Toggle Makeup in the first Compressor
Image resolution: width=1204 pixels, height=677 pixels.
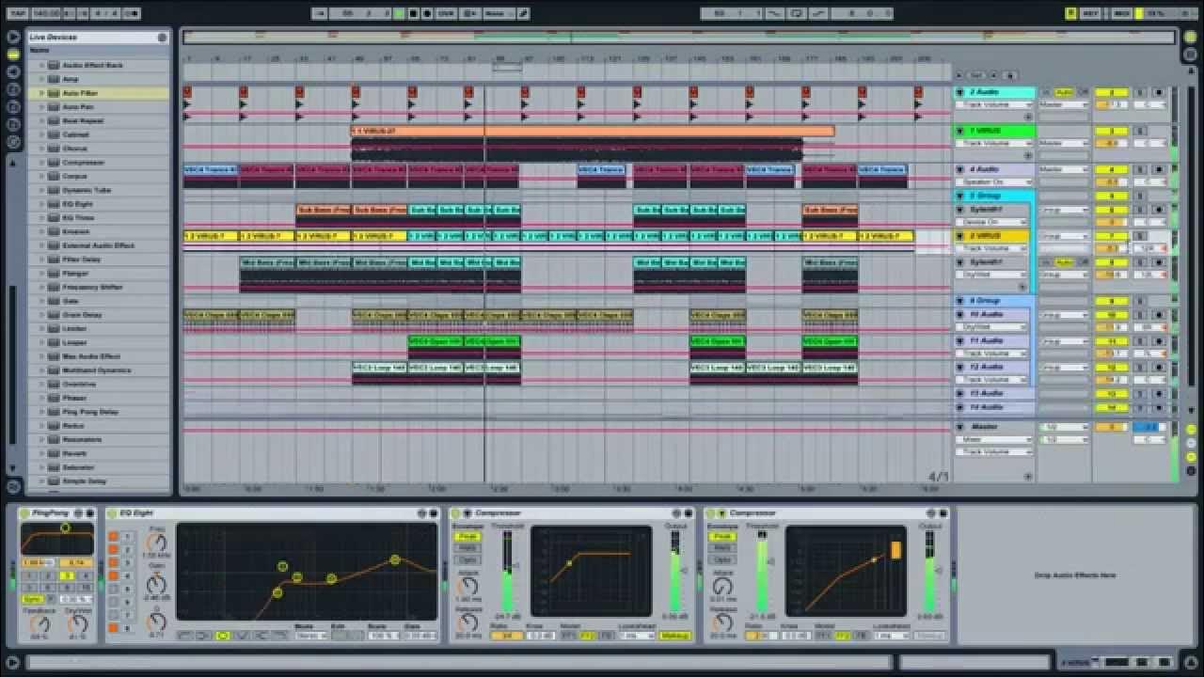[674, 636]
